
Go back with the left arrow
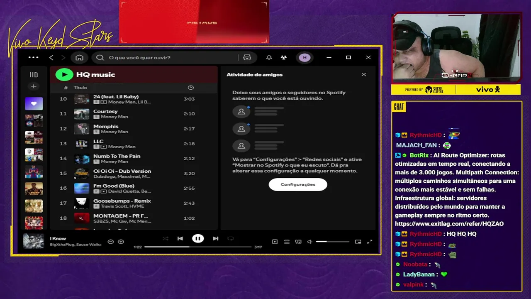[x=51, y=58]
